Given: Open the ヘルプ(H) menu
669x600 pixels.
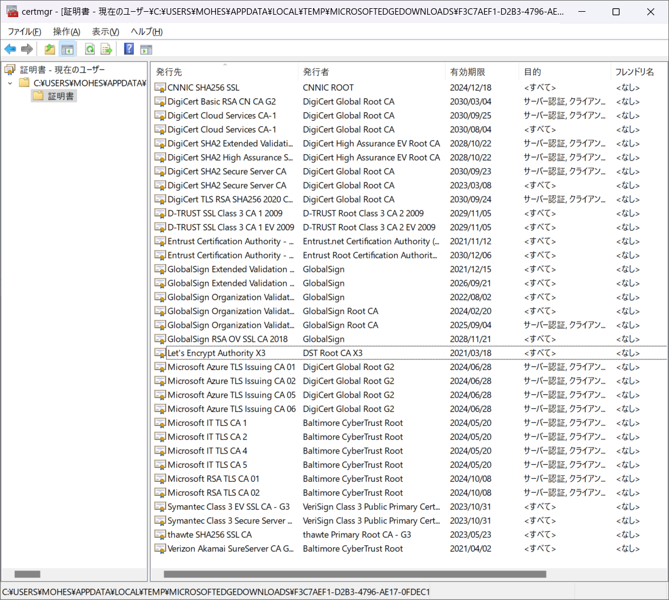Looking at the screenshot, I should click(x=147, y=32).
